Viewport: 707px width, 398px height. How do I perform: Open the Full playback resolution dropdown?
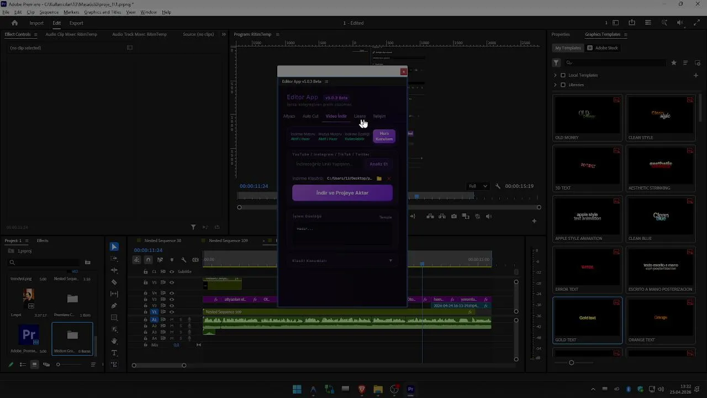(478, 186)
